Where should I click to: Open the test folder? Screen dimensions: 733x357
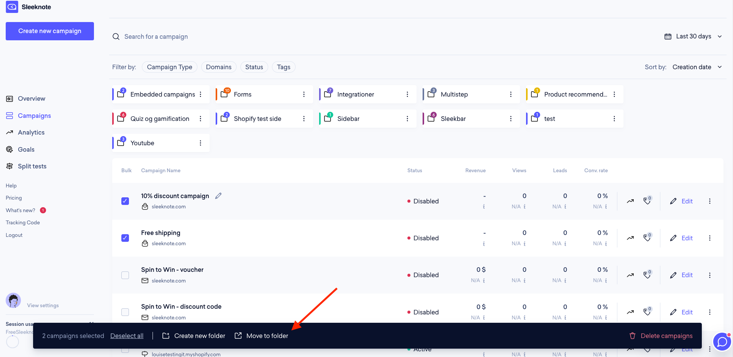point(575,119)
